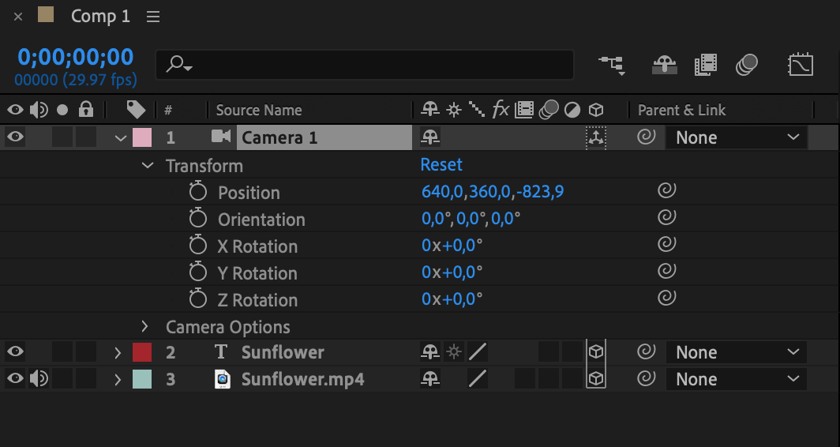The height and width of the screenshot is (447, 840).
Task: Click the Reset transform link
Action: pyautogui.click(x=441, y=165)
